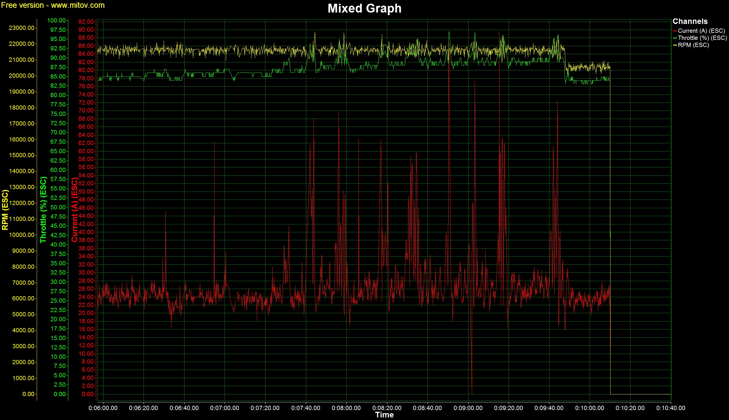
Task: Click the 0:10:20.00 time axis tick label
Action: [630, 408]
